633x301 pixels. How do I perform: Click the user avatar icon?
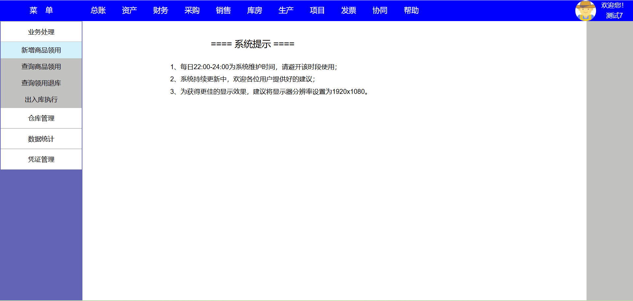coord(585,11)
